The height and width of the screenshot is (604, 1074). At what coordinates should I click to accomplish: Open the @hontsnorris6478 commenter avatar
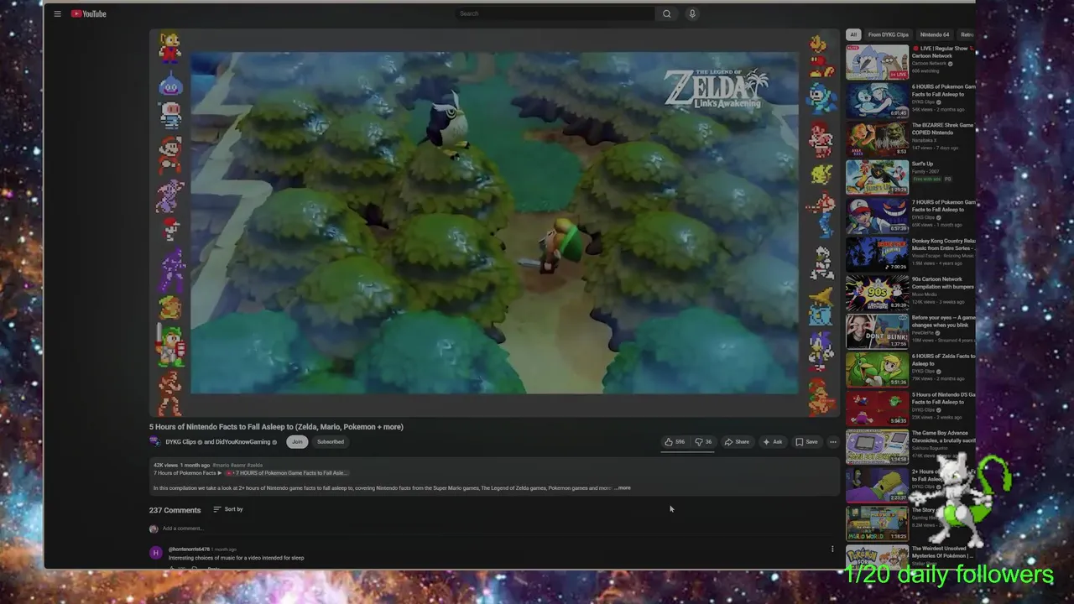coord(156,553)
